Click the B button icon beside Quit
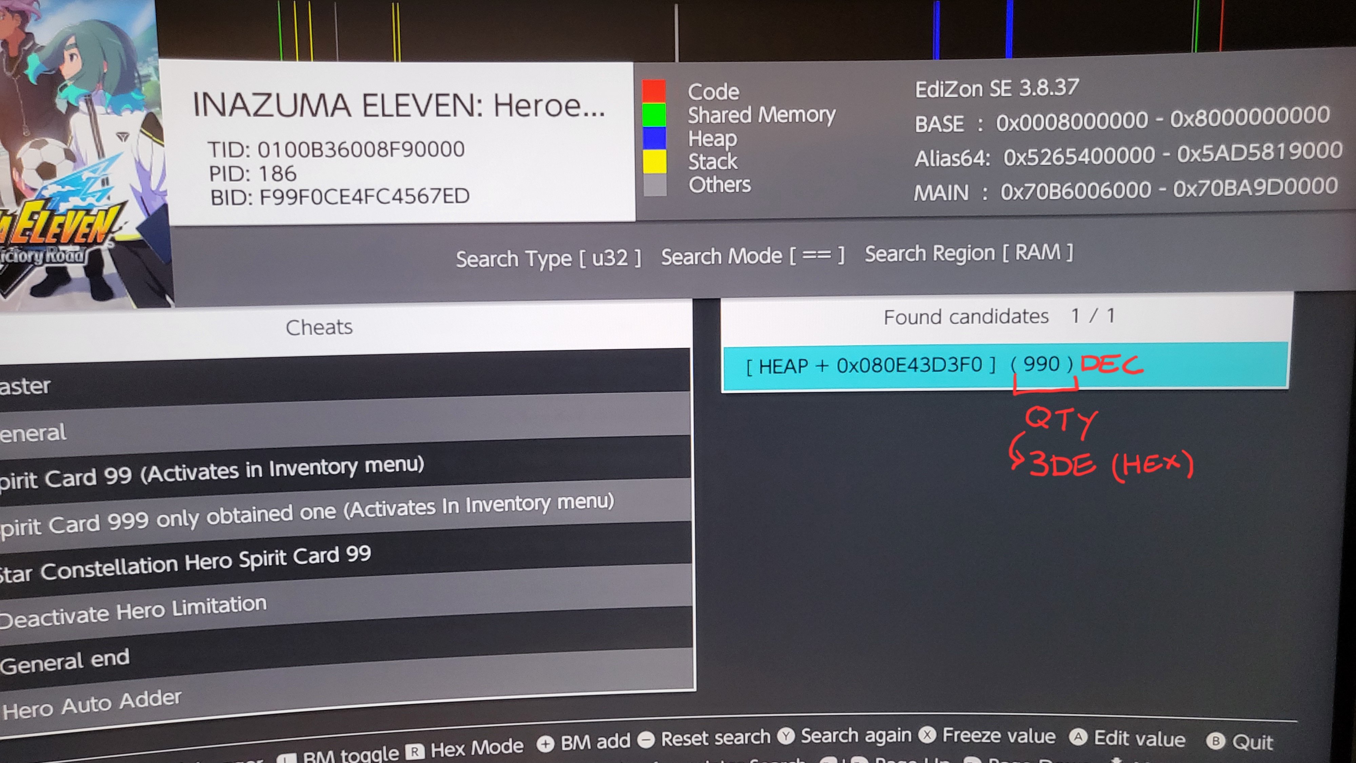 click(1216, 741)
